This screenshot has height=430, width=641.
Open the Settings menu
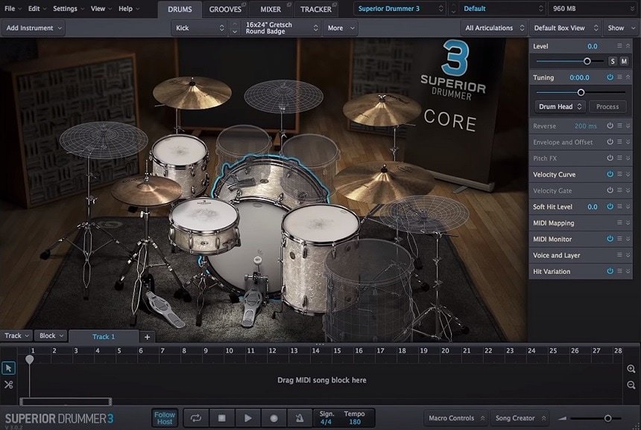69,9
